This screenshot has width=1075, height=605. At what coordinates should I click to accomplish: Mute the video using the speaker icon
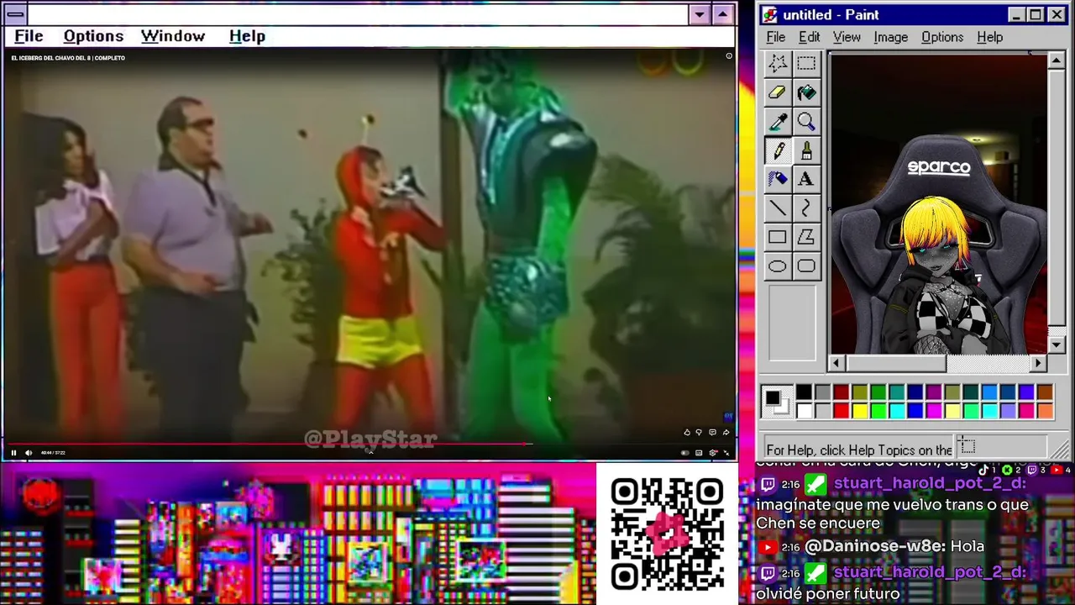29,453
